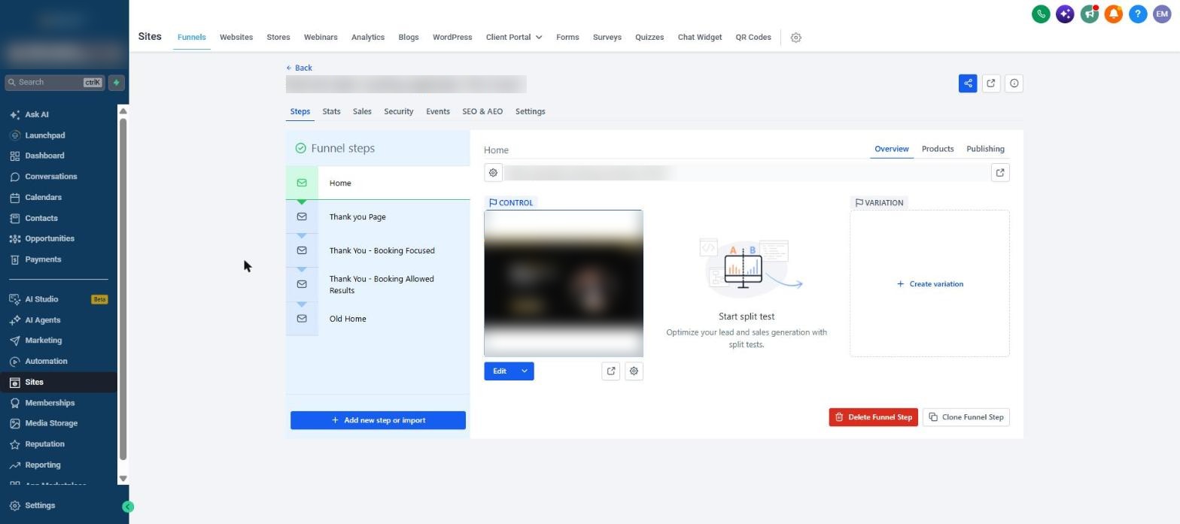The height and width of the screenshot is (524, 1180).
Task: Open control page settings gear
Action: tap(634, 371)
